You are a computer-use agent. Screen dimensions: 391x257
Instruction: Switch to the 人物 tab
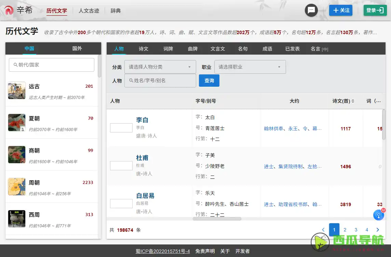119,48
